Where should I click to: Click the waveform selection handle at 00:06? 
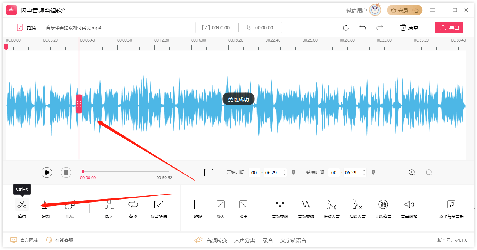(79, 104)
